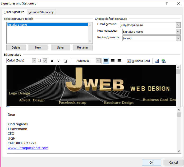Click the judy@haps.co.za account field

tap(148, 25)
